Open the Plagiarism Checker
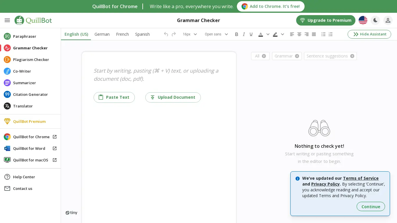Viewport: 397px width, 223px height. click(x=30, y=60)
